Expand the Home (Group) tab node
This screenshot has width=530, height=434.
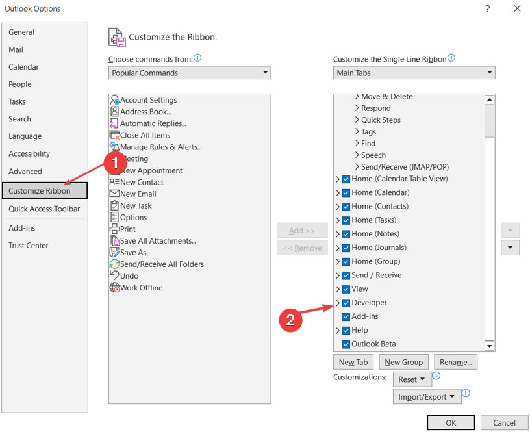point(337,262)
